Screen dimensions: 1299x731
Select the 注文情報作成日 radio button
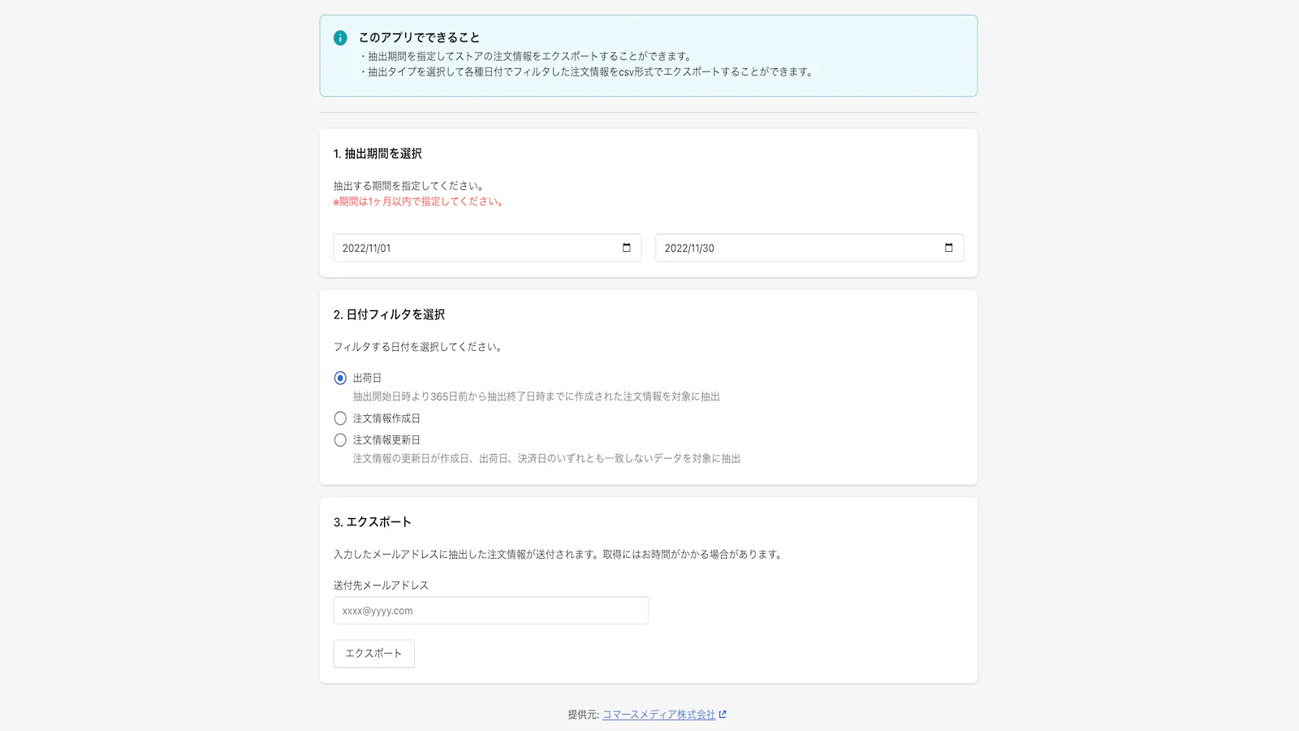(x=340, y=418)
